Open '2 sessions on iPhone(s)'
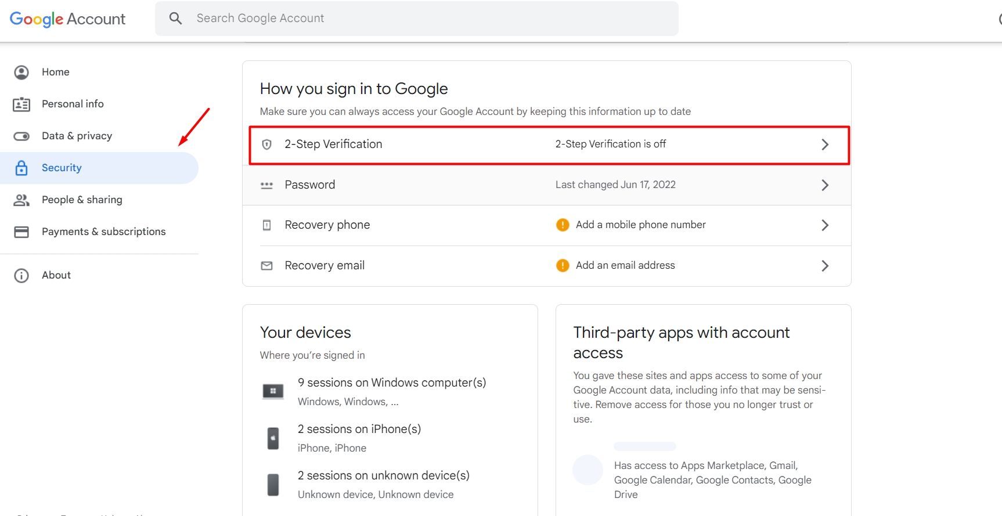Image resolution: width=1002 pixels, height=516 pixels. point(359,429)
